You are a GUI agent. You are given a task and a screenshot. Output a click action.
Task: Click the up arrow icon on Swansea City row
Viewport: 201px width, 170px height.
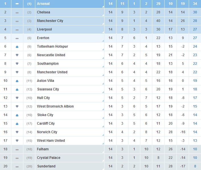point(17,90)
